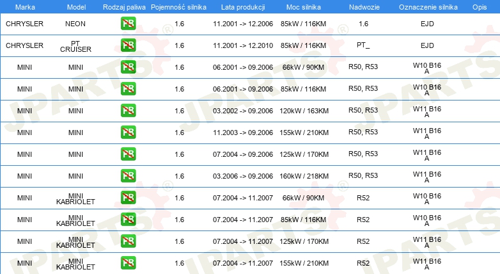Click the Rodzaj paliwa column header
This screenshot has height=274, width=500.
124,7
